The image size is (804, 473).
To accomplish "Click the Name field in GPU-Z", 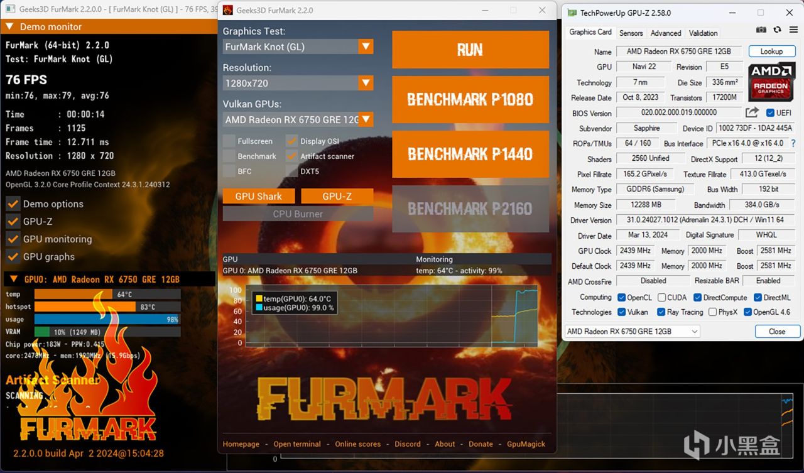I will 680,52.
